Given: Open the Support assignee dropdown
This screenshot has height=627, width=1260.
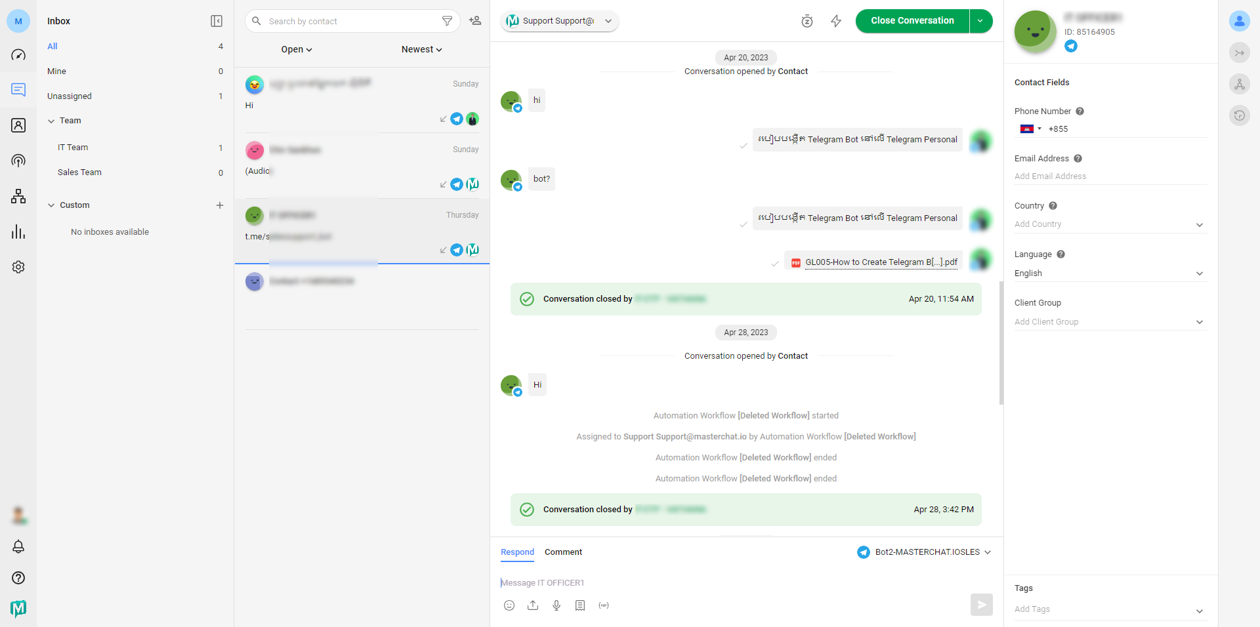Looking at the screenshot, I should click(560, 21).
